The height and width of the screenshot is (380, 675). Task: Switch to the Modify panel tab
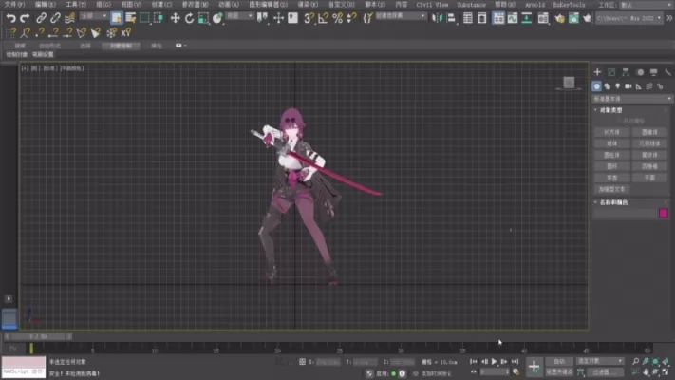(x=611, y=72)
